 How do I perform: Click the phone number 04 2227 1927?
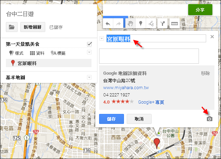coord(116,95)
